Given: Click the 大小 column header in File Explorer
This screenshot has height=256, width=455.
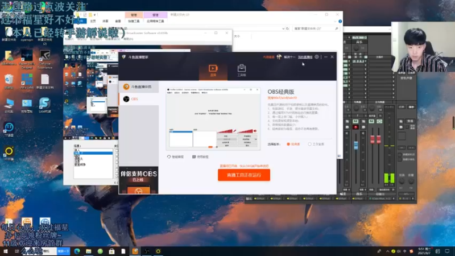Looking at the screenshot, I should [x=237, y=36].
